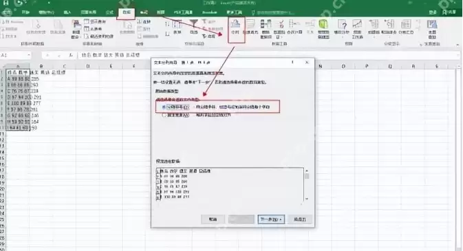Select the Refresh All icon
Image resolution: width=463 pixels, height=251 pixels.
[x=127, y=28]
